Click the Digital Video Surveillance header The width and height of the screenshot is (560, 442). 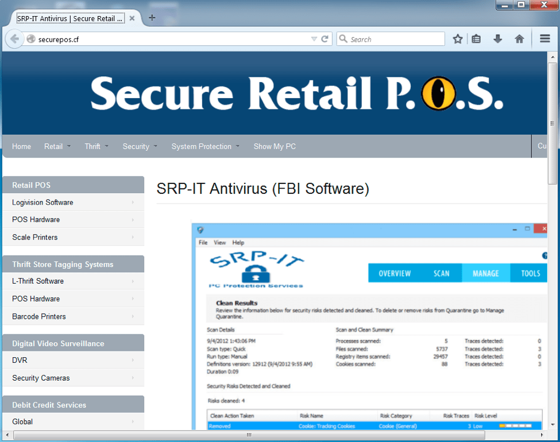73,343
